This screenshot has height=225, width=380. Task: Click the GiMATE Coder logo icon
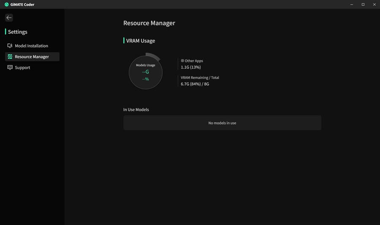[6, 4]
